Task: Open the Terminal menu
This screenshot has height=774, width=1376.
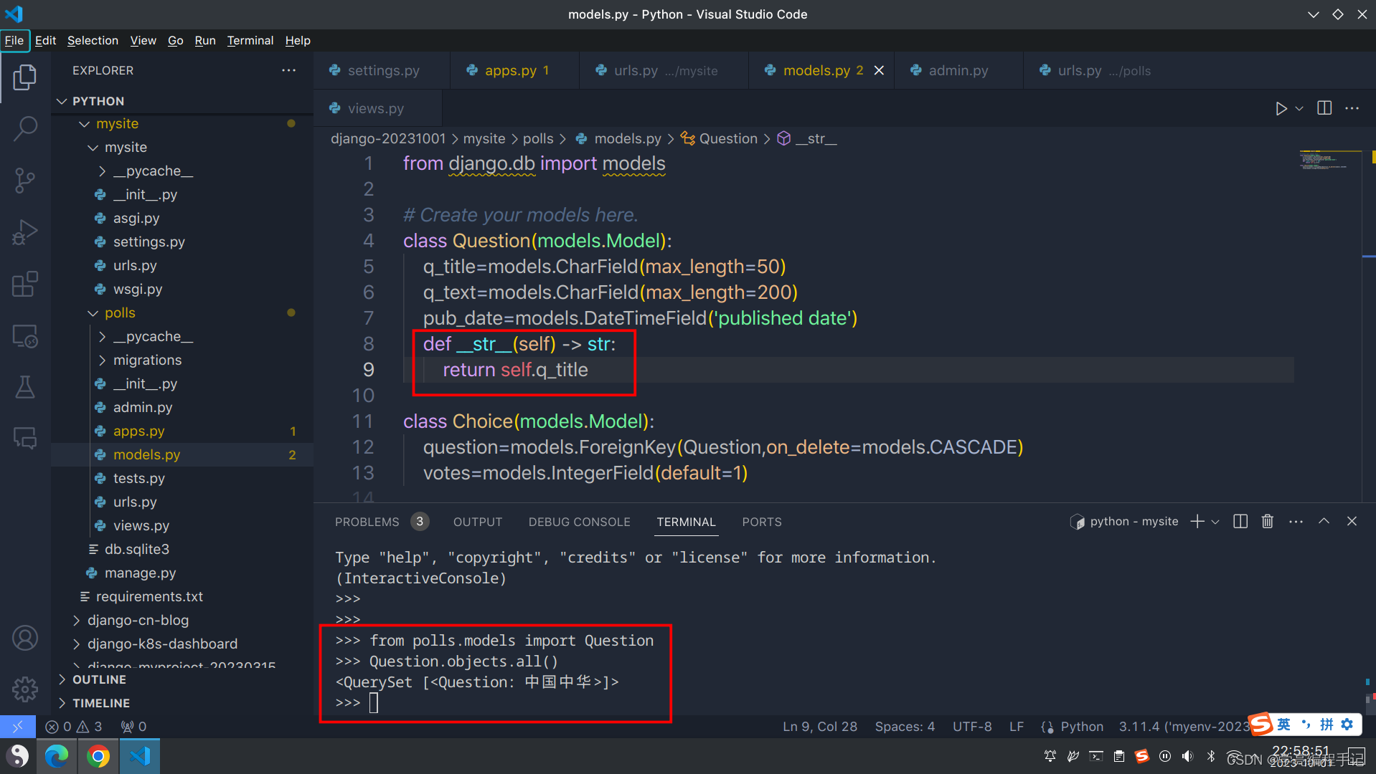Action: point(250,40)
